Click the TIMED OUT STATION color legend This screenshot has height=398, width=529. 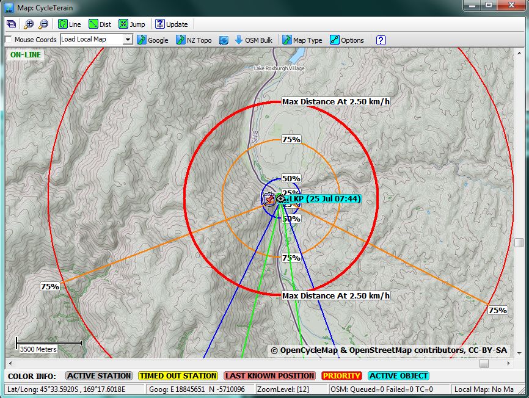point(178,376)
